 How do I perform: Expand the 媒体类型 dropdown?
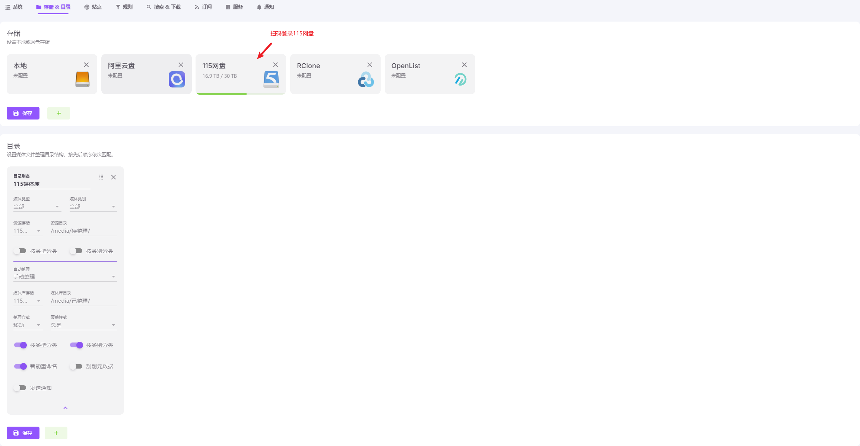click(37, 207)
